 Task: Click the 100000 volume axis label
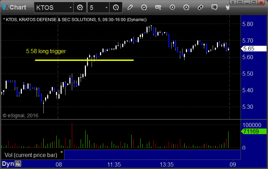pos(252,125)
